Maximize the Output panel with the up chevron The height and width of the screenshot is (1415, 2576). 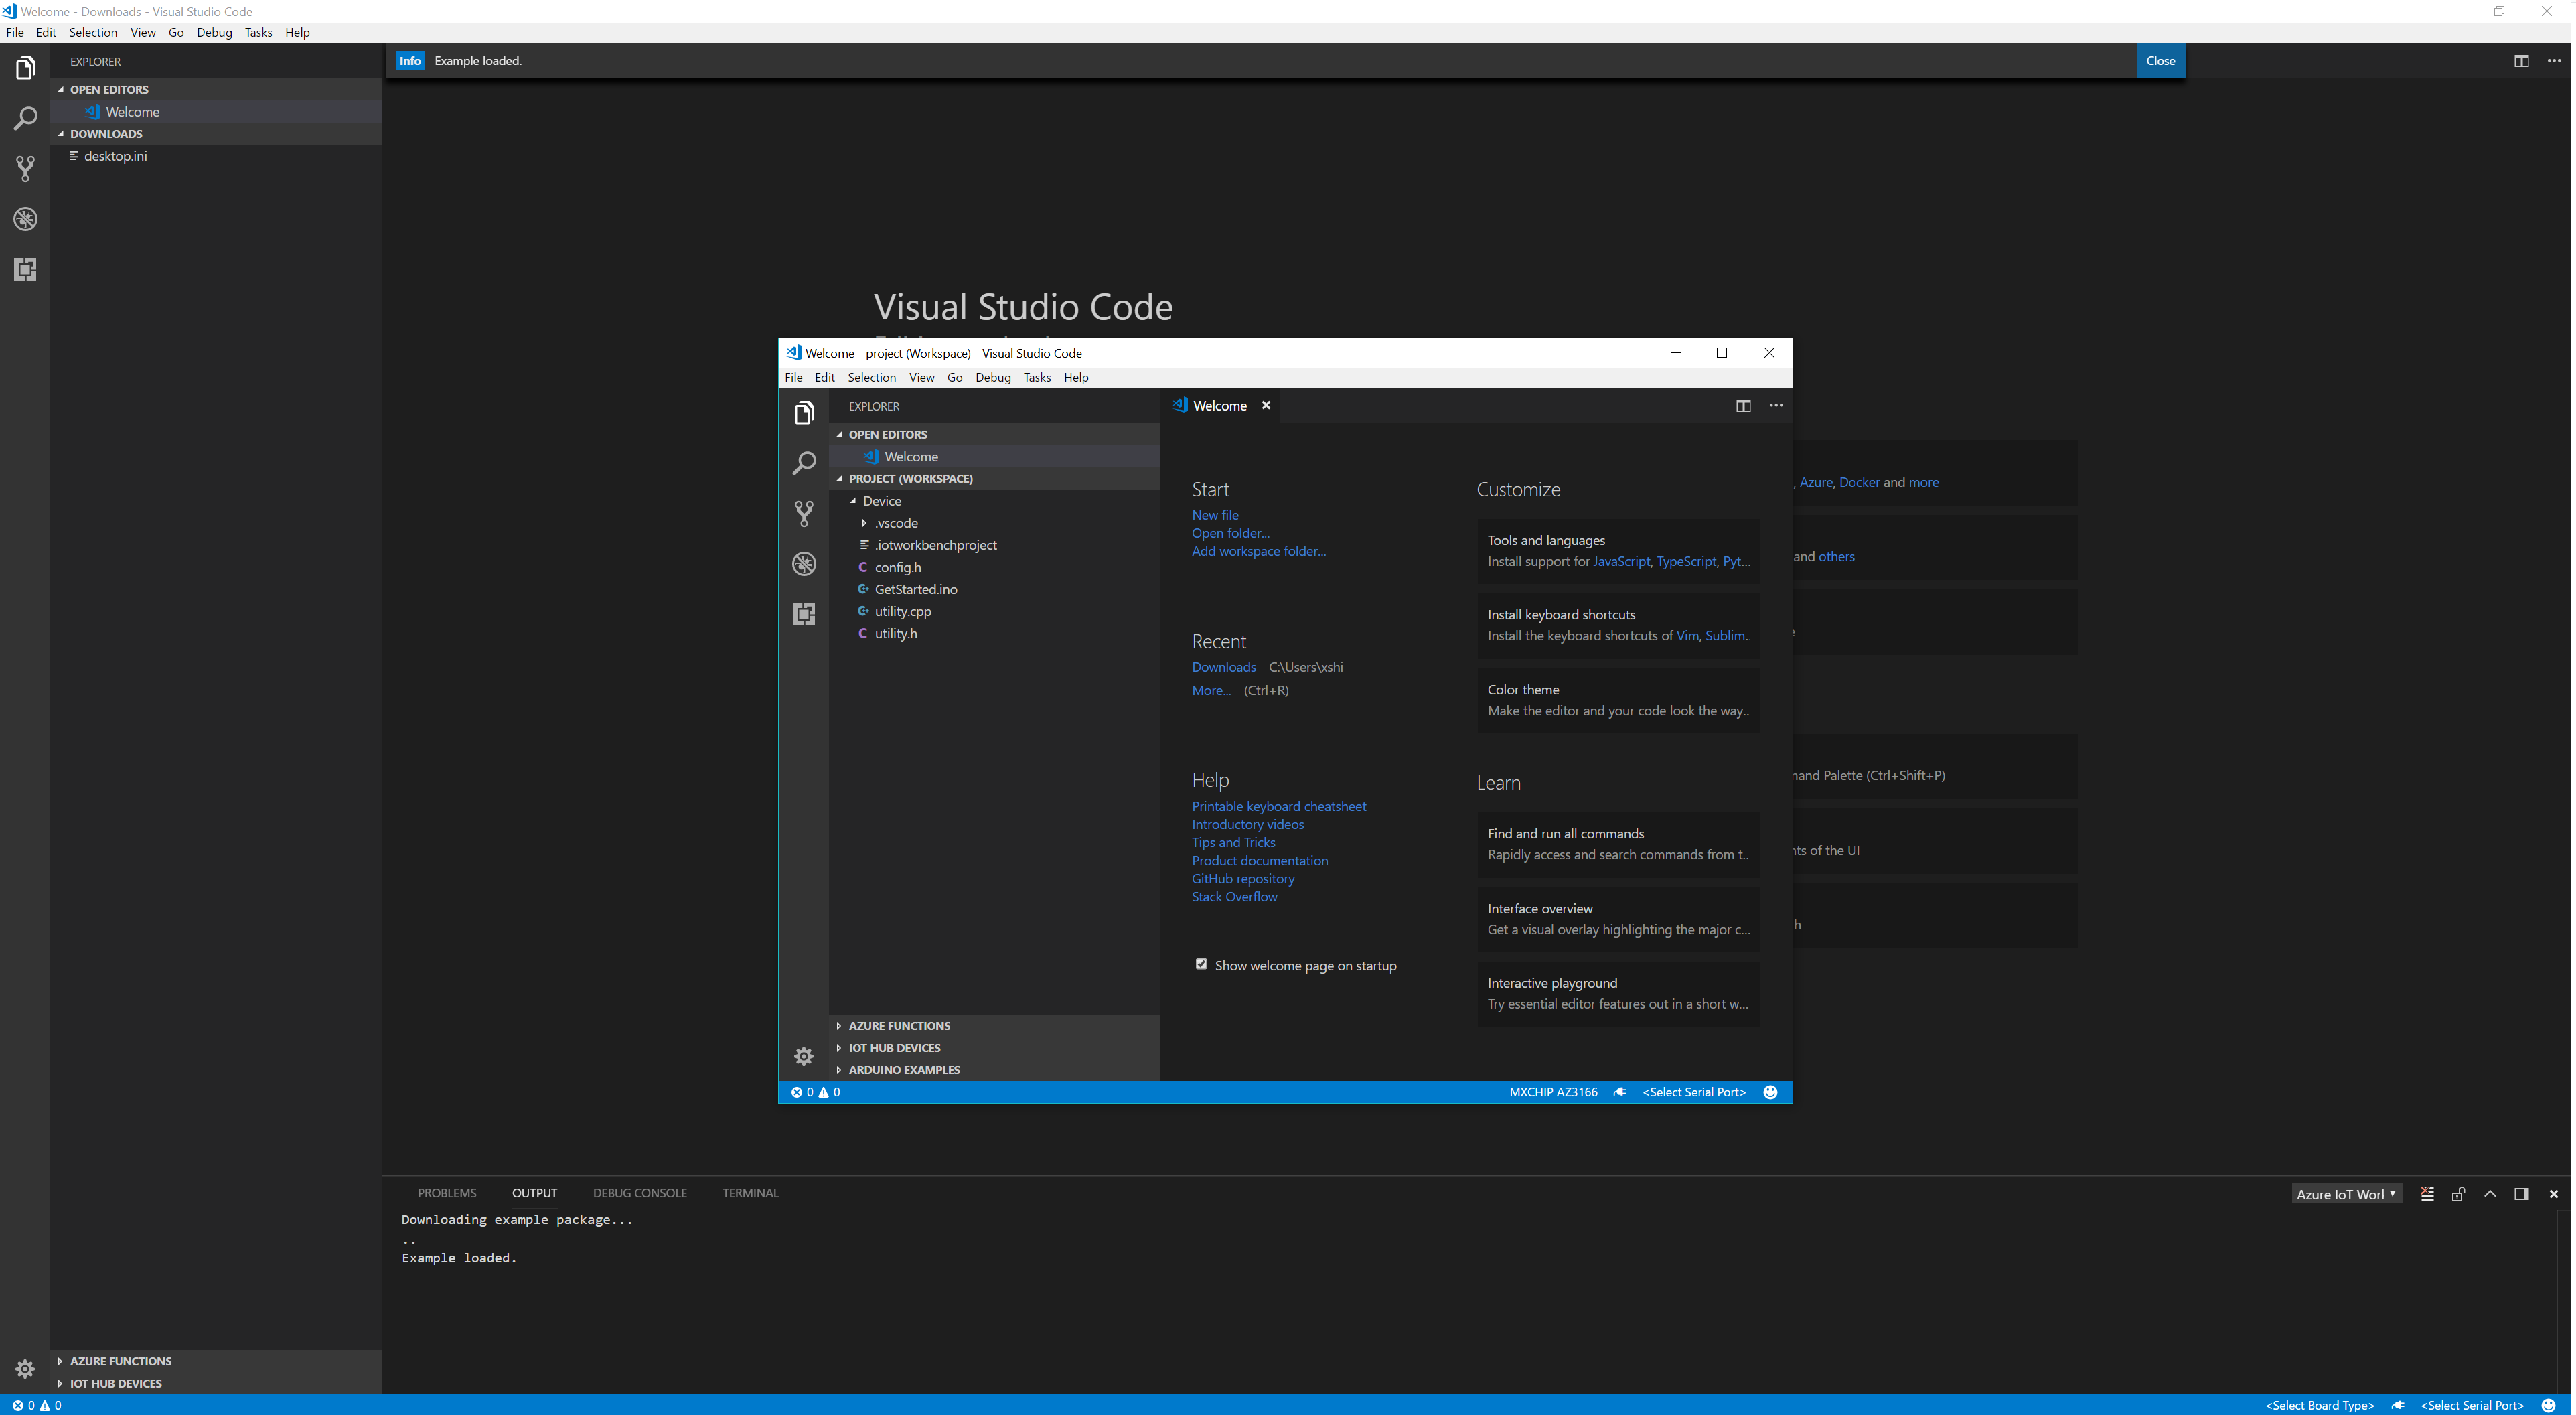pyautogui.click(x=2490, y=1194)
